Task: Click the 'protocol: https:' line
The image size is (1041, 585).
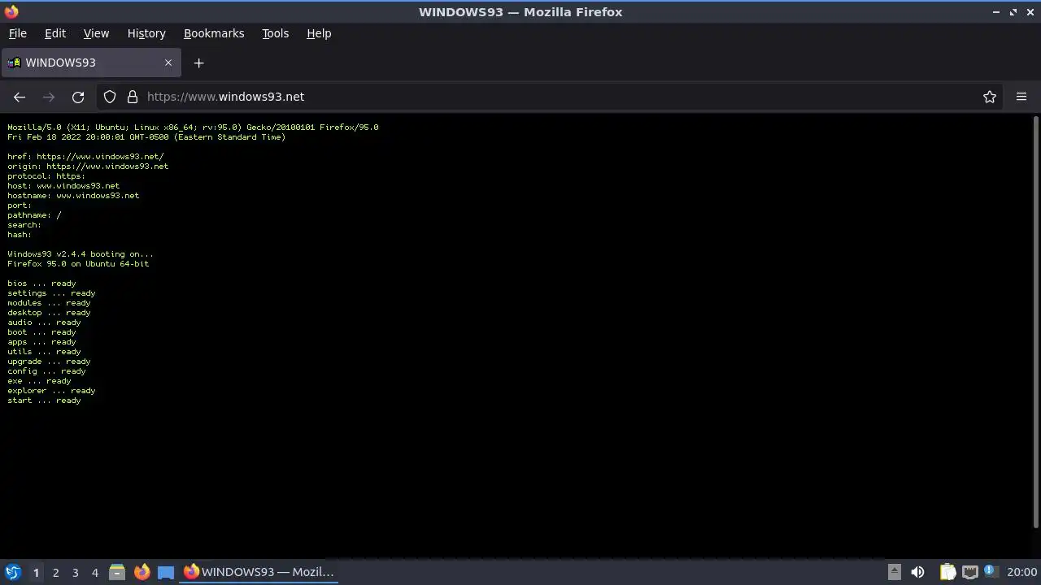Action: [46, 176]
